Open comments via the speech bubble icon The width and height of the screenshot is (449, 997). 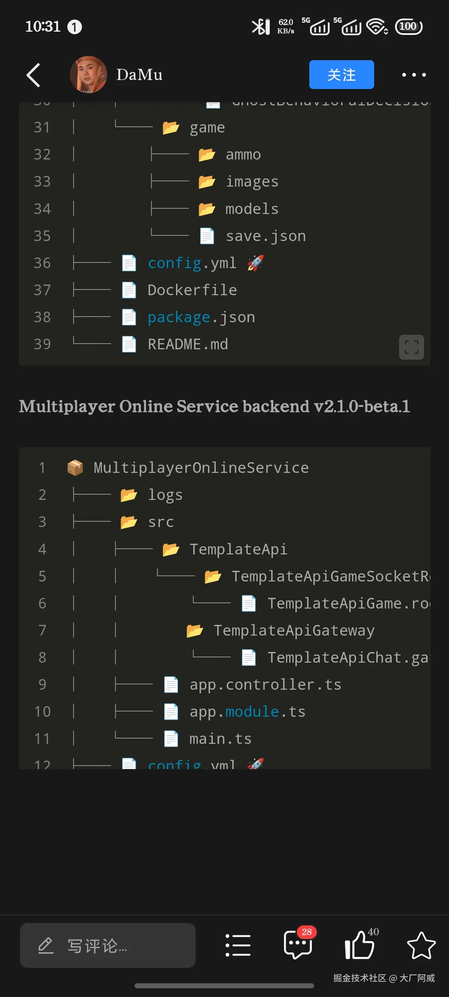pyautogui.click(x=298, y=945)
